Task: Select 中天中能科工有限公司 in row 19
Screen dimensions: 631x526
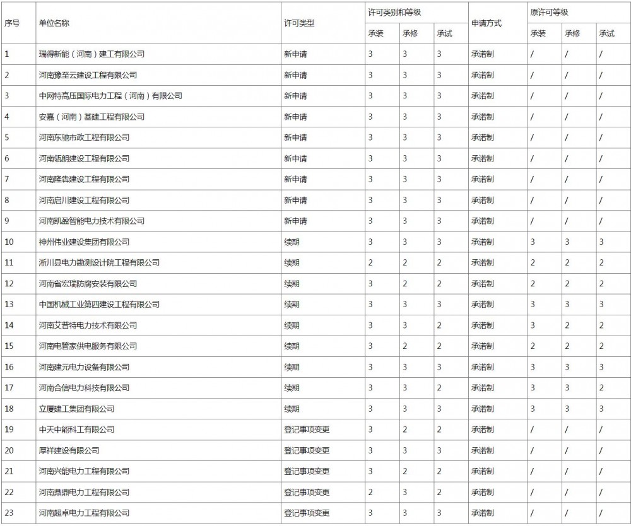Action: (76, 430)
